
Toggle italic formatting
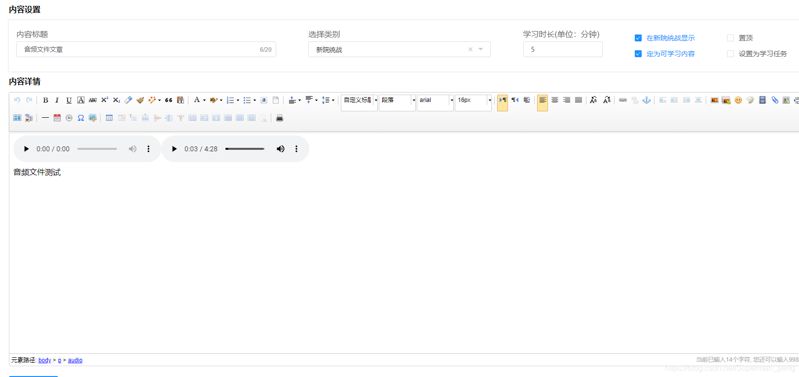click(x=57, y=100)
